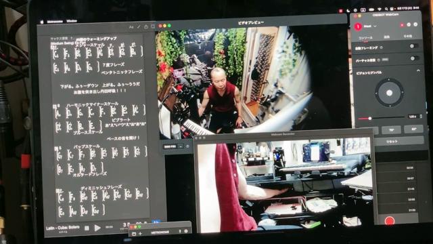This screenshot has width=433, height=244.
Task: Click the bookmark icon in chart toolbar
Action: point(153,26)
